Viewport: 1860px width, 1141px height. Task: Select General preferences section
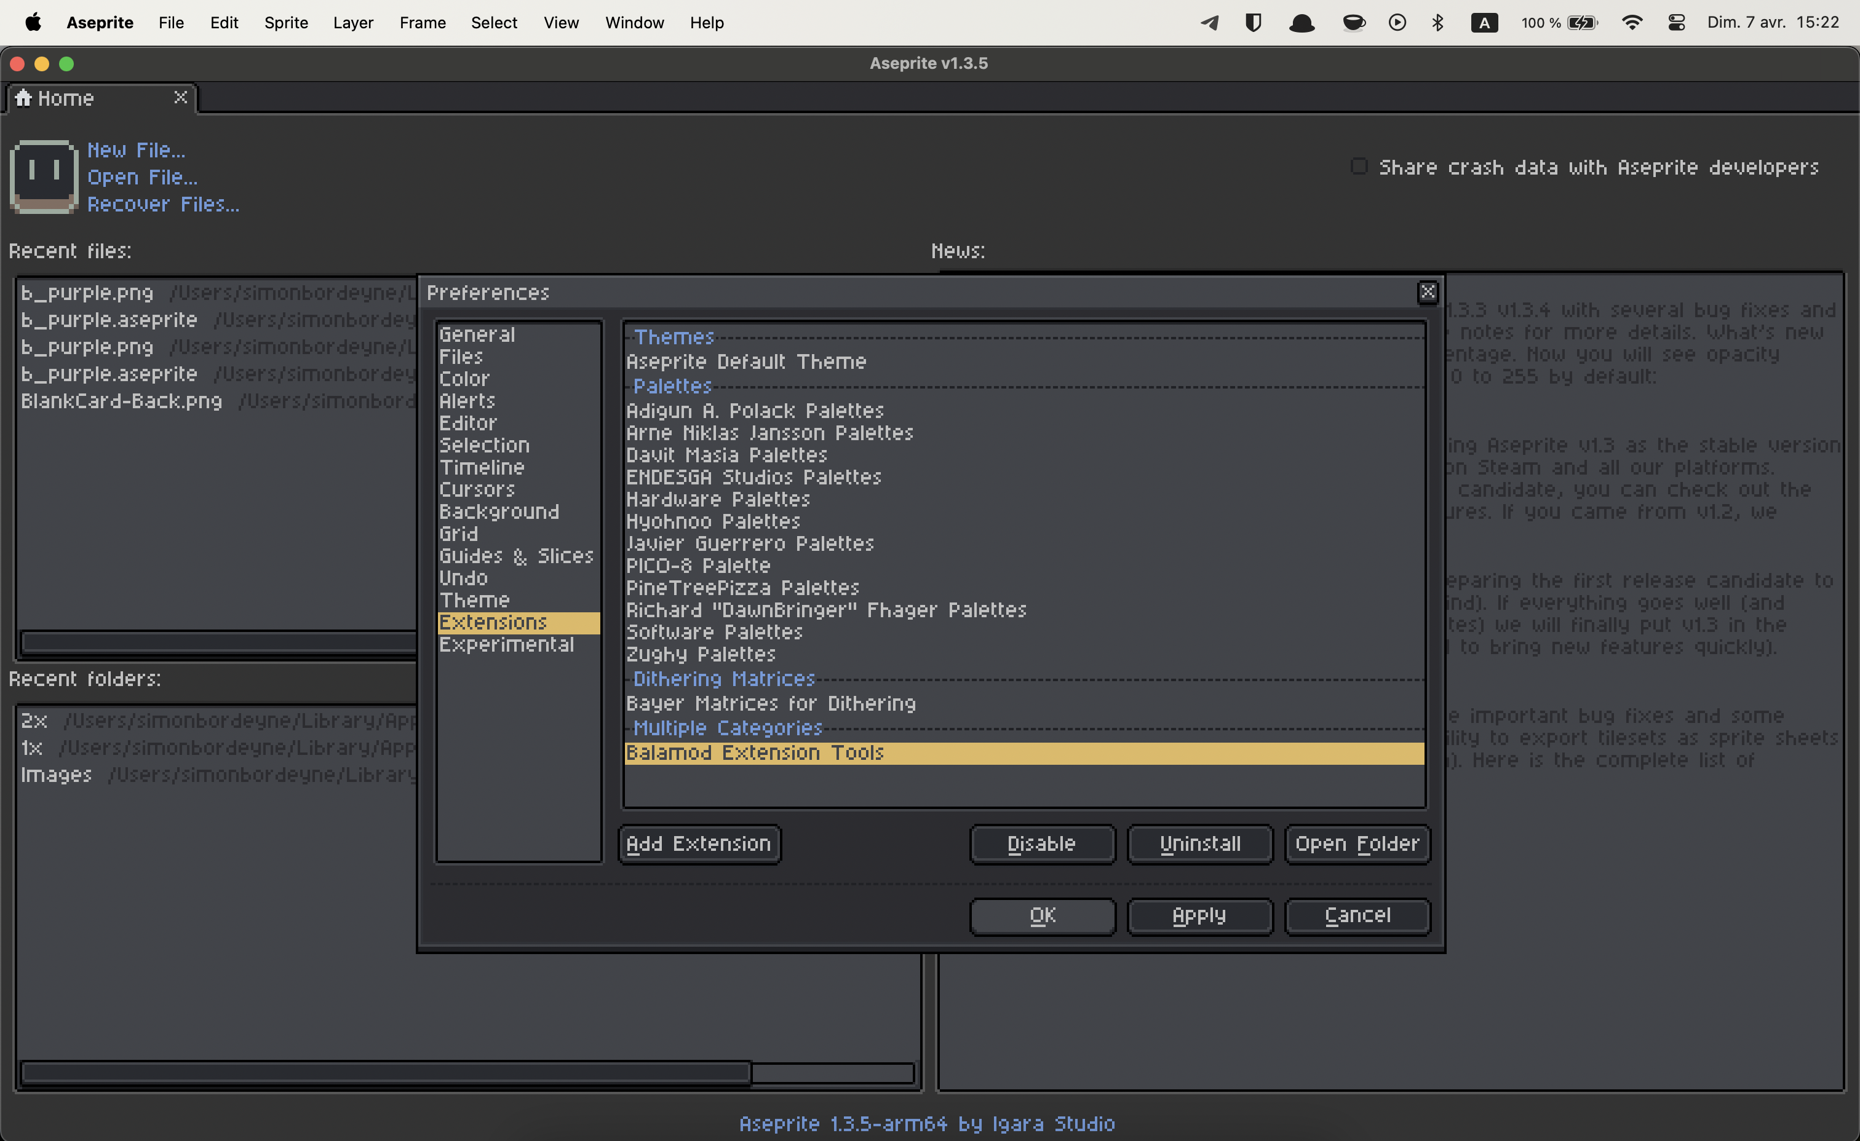519,334
